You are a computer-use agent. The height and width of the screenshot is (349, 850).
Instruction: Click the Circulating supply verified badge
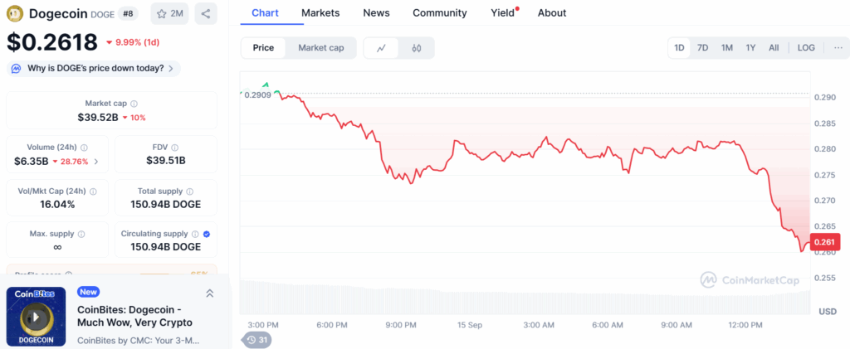(x=207, y=235)
